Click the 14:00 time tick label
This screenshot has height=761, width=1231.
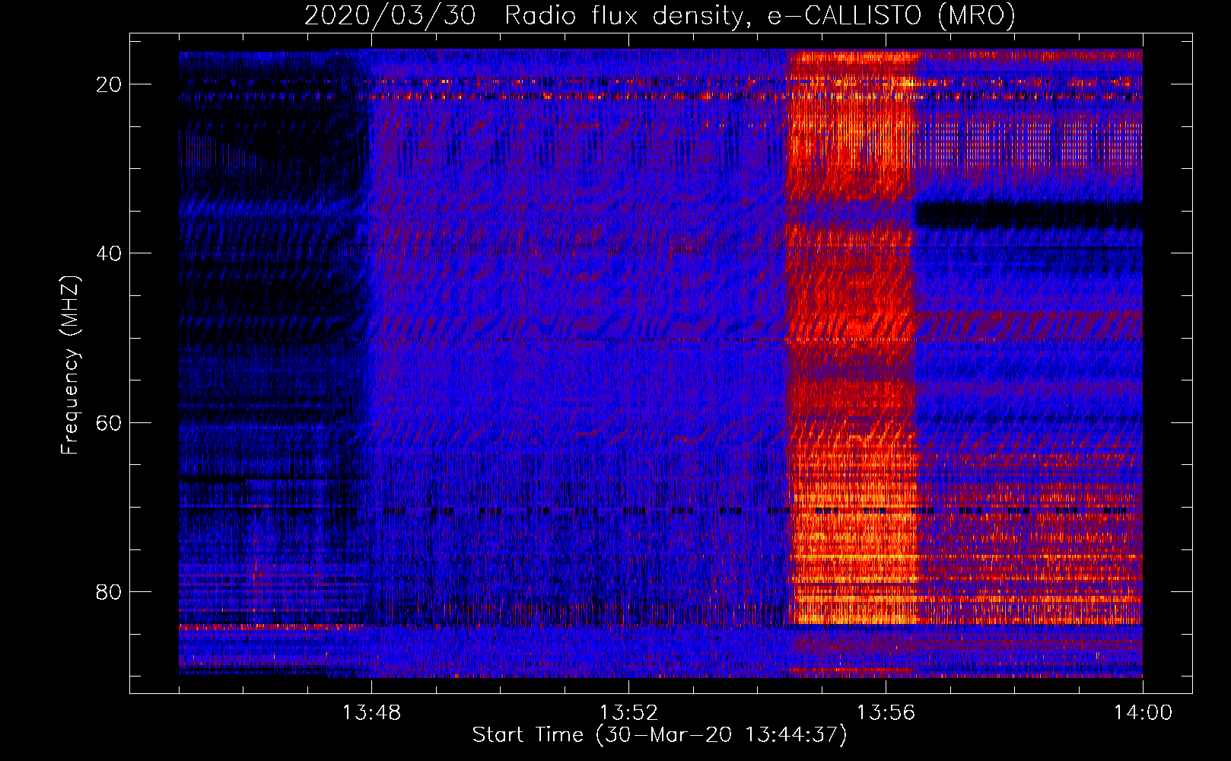click(x=1143, y=713)
